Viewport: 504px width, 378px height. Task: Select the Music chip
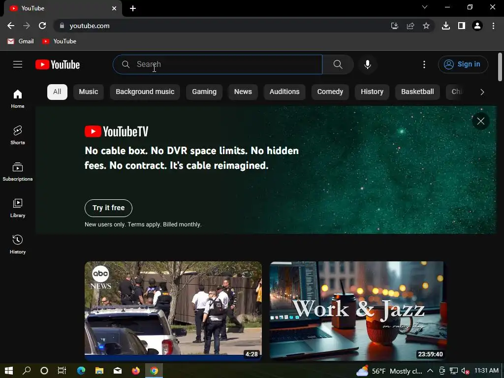89,92
